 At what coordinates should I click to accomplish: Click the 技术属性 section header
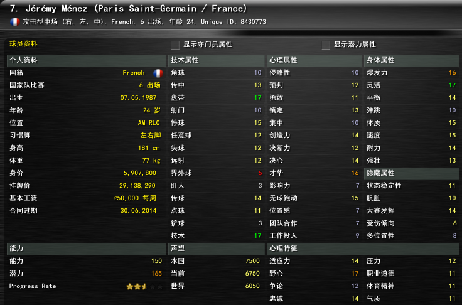click(x=216, y=60)
